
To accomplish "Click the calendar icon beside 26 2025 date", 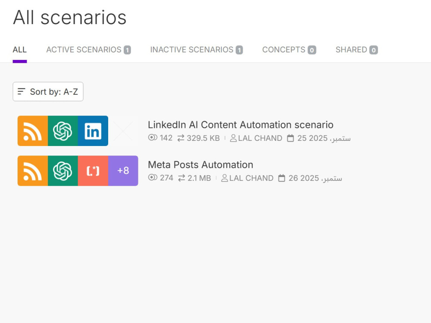I will pyautogui.click(x=282, y=178).
